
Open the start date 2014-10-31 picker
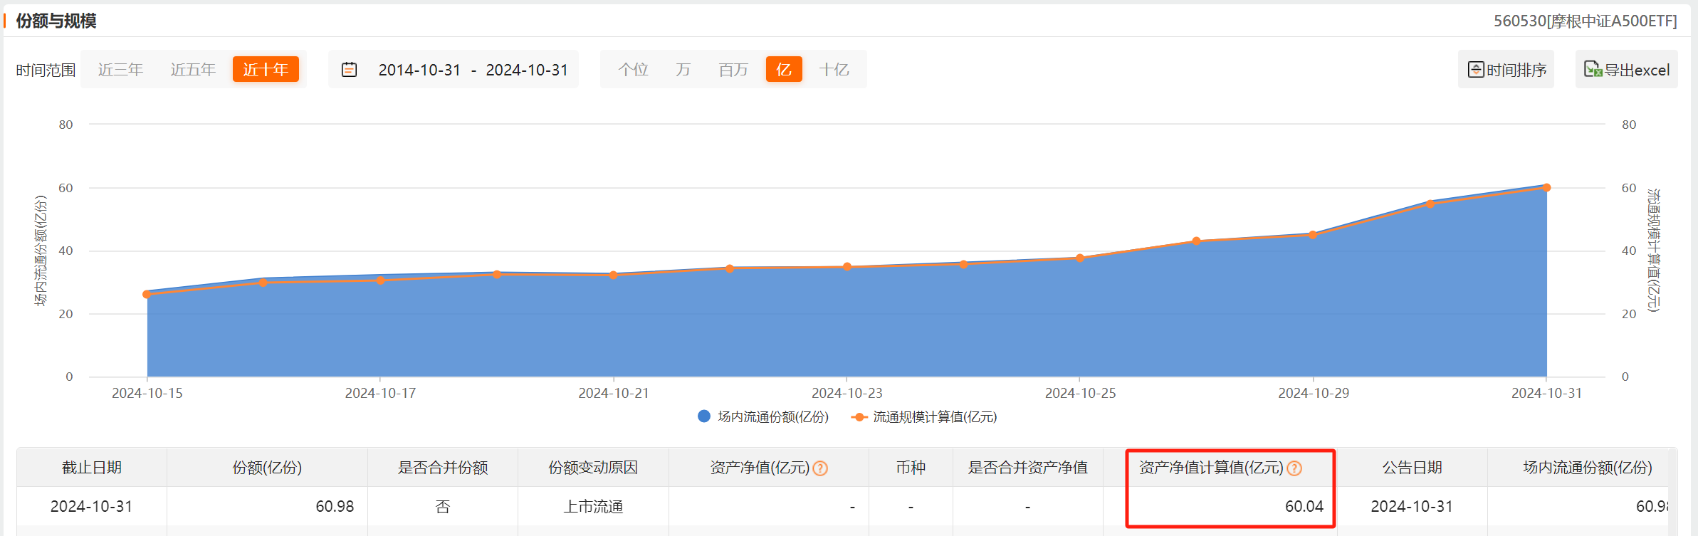point(419,70)
